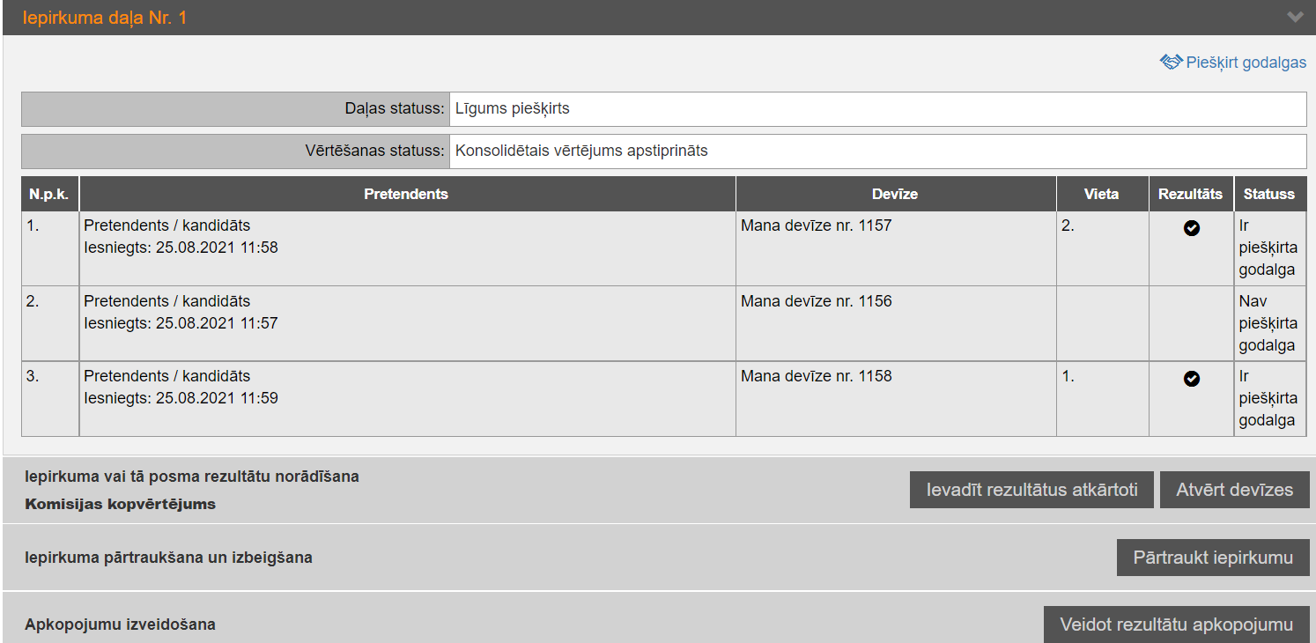Screen dimensions: 1316x643
Task: Click the Iepirkuma daļa Nr. 1 header title
Action: (105, 18)
